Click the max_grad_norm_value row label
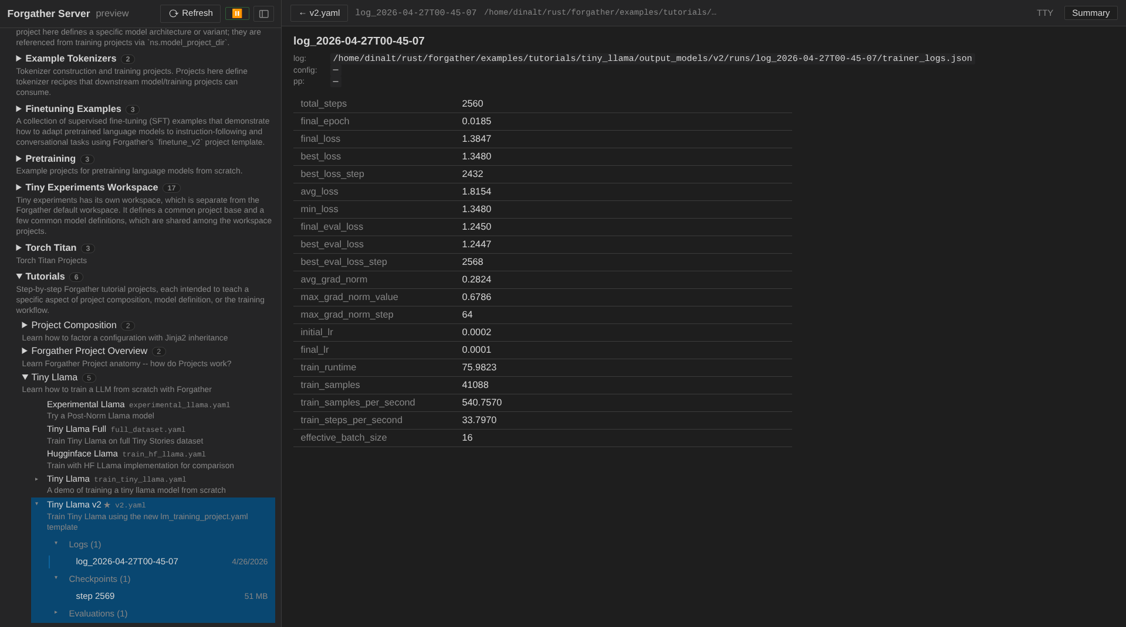Screen dimensions: 1126x627 pos(349,297)
